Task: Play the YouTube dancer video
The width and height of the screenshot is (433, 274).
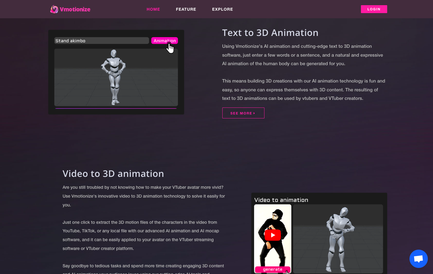Action: coord(273,235)
